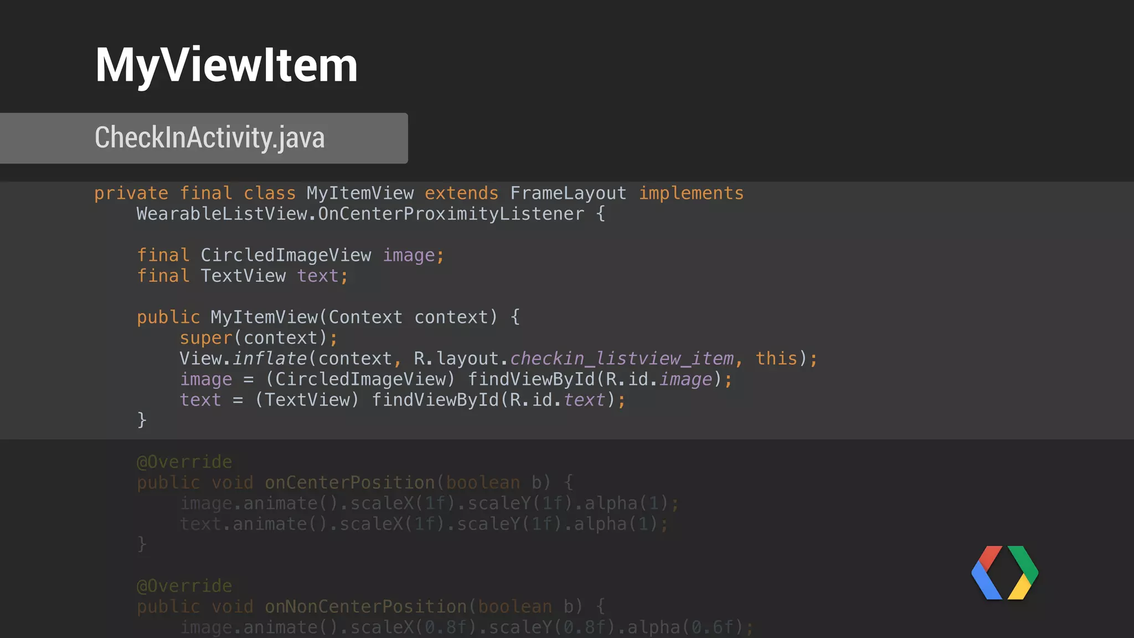The image size is (1134, 638).
Task: Click the Google Developers chevron logo
Action: click(1004, 573)
